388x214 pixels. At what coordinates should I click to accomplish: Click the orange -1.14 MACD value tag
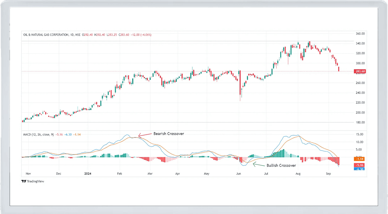[x=359, y=158]
